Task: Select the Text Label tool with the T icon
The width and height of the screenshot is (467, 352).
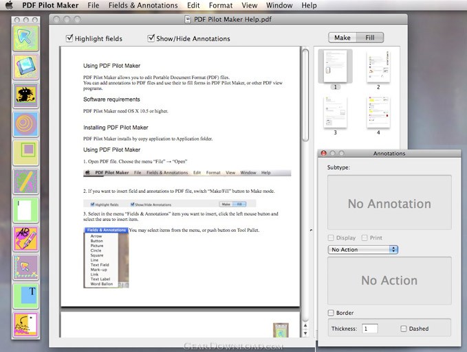Action: [26, 296]
